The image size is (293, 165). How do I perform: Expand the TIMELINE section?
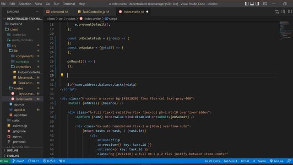click(x=13, y=156)
